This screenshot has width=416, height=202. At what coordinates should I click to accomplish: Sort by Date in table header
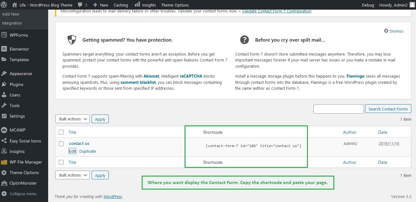(x=382, y=132)
